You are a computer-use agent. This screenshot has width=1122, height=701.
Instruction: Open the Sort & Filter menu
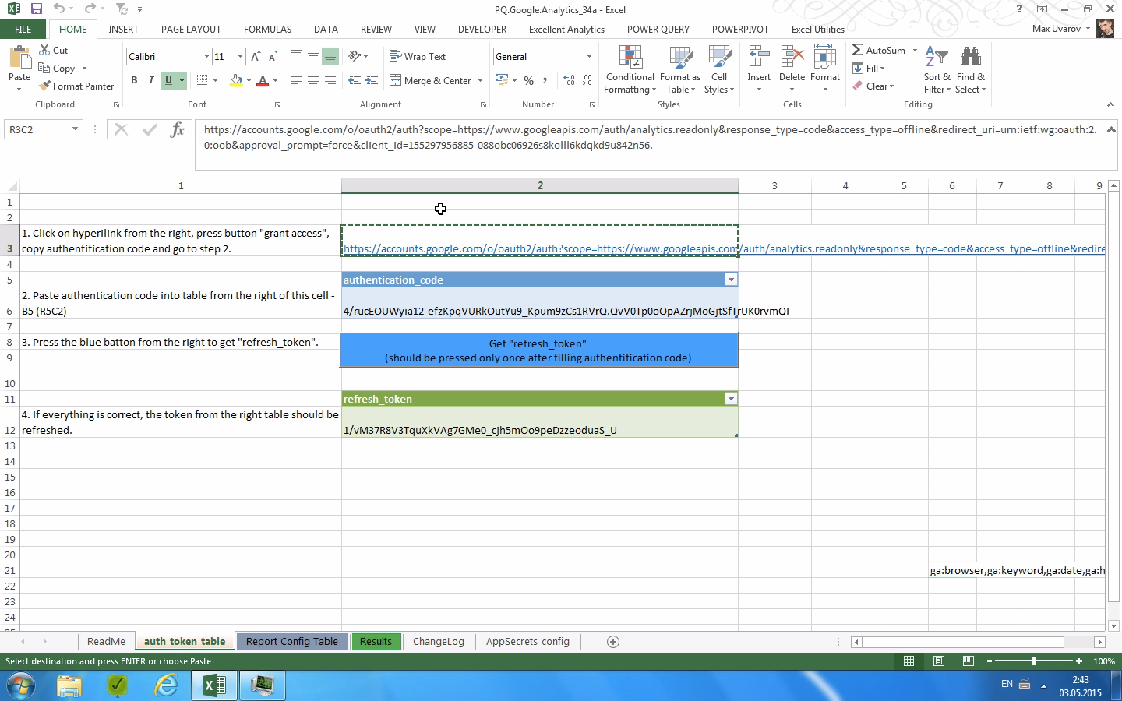pos(937,69)
